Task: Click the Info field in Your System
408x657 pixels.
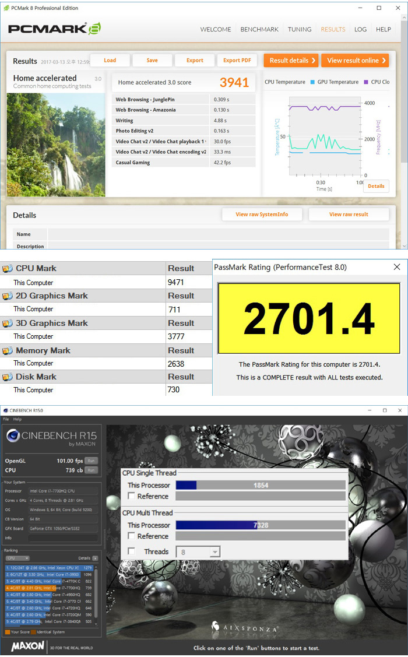Action: coord(63,537)
